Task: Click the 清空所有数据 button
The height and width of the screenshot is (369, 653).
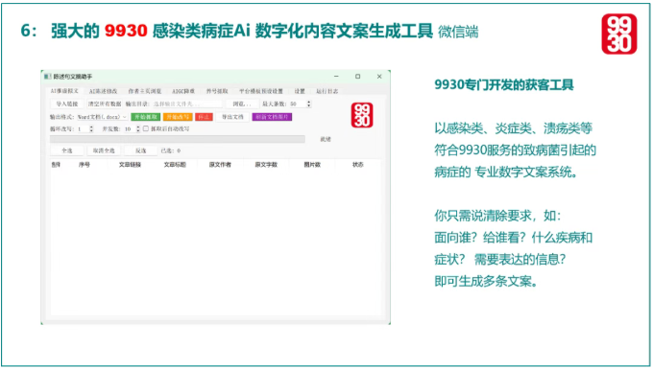Action: pyautogui.click(x=104, y=104)
